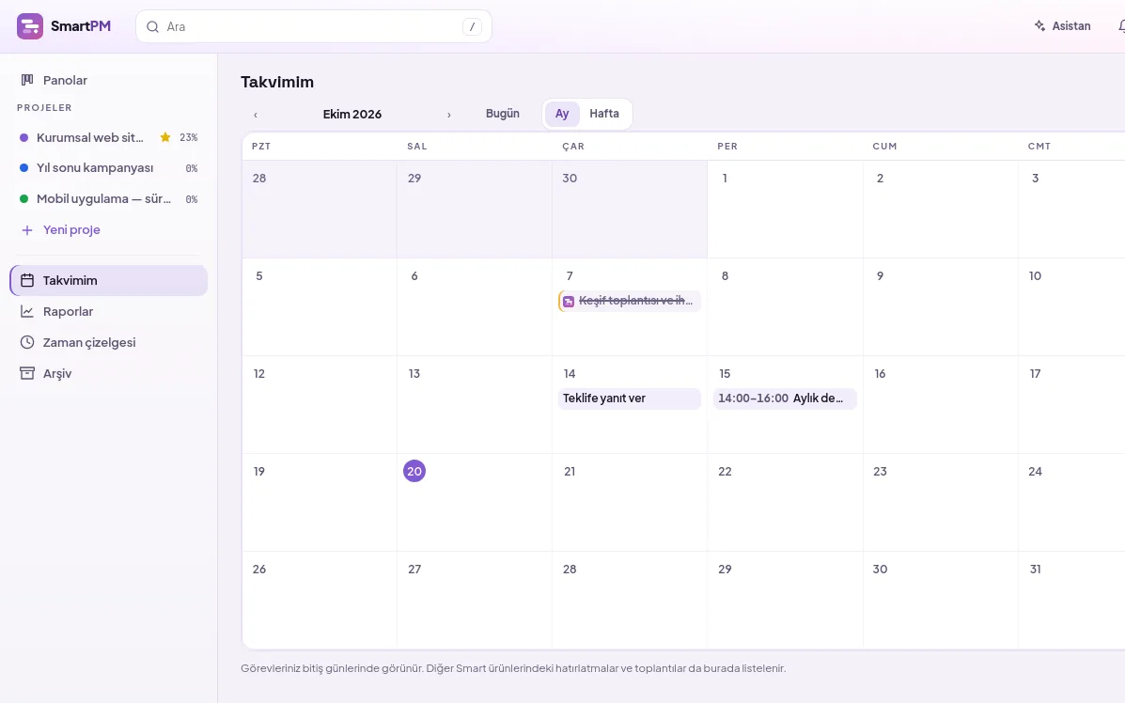Click the ÇAR column header

point(573,147)
